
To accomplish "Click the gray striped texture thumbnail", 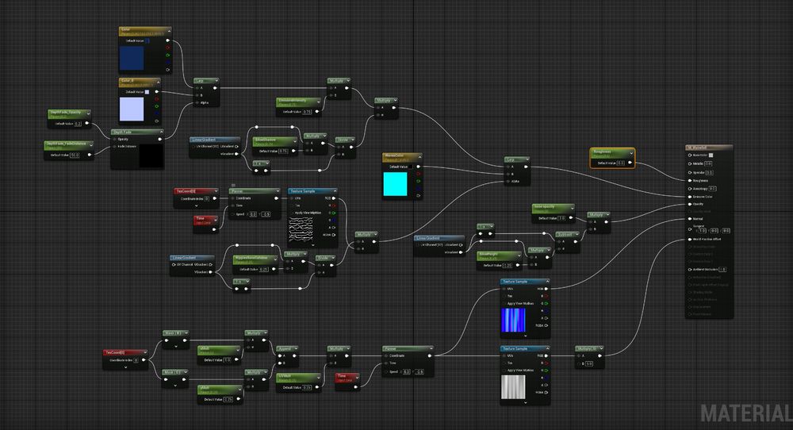I will (x=513, y=387).
